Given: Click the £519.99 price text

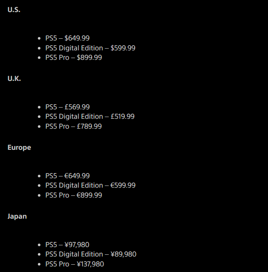Looking at the screenshot, I should point(123,117).
